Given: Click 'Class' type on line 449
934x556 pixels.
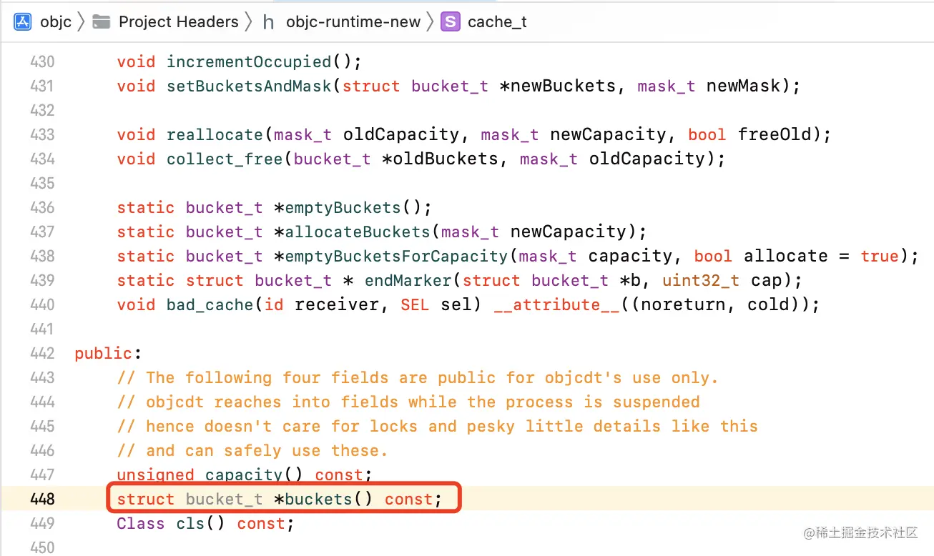Looking at the screenshot, I should 141,524.
